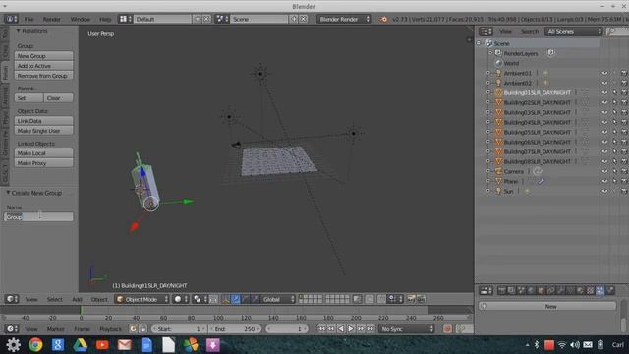Open the Help menu

105,19
